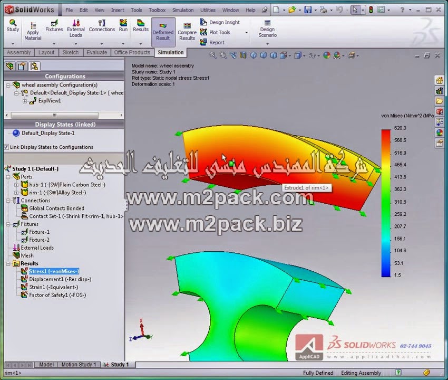The width and height of the screenshot is (448, 380).
Task: Collapse the Results folder node
Action: pos(8,263)
